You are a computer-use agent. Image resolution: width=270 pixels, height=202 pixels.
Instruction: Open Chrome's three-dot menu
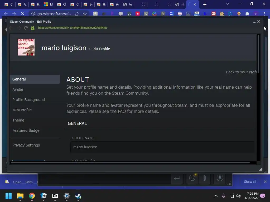click(x=264, y=14)
